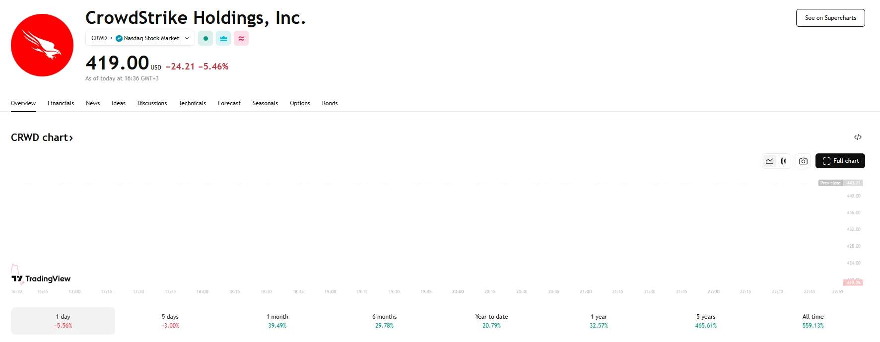The height and width of the screenshot is (342, 880).
Task: Switch the chart back to area line view
Action: pos(769,160)
